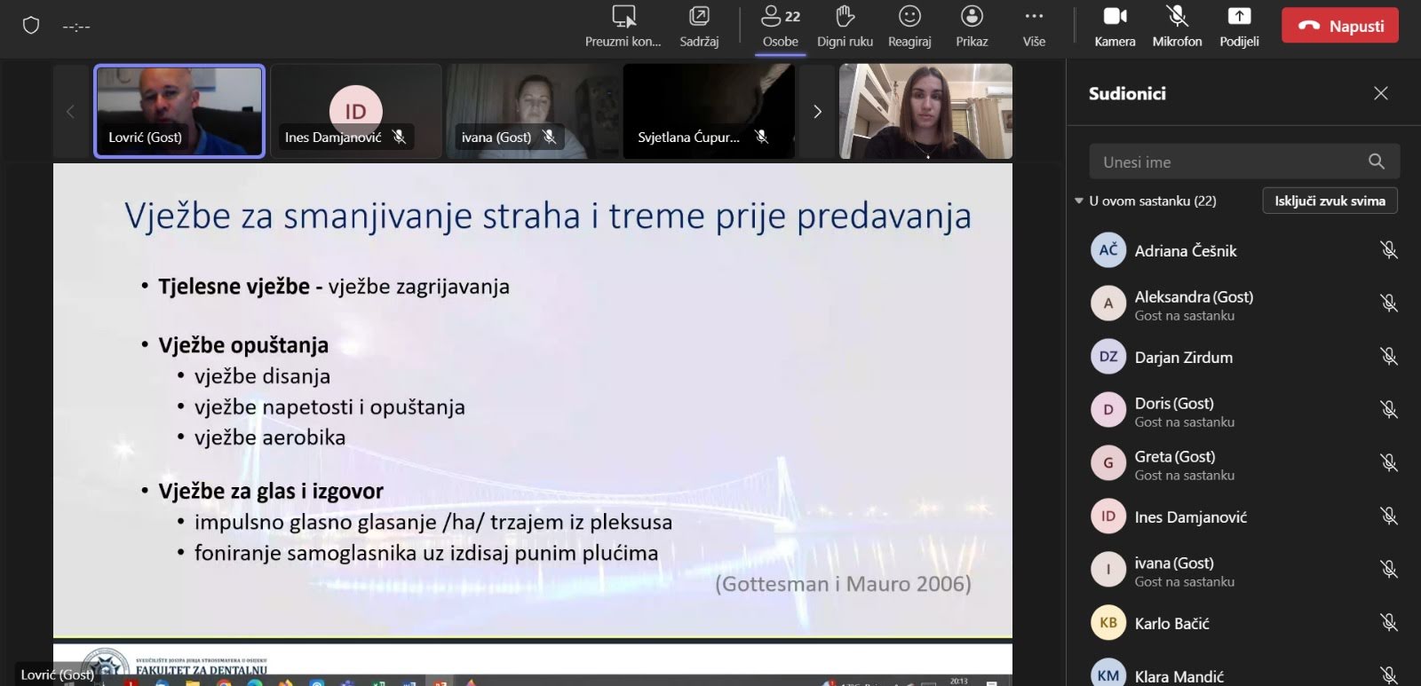Open the Podijeli share screen icon
This screenshot has width=1421, height=686.
pyautogui.click(x=1239, y=17)
